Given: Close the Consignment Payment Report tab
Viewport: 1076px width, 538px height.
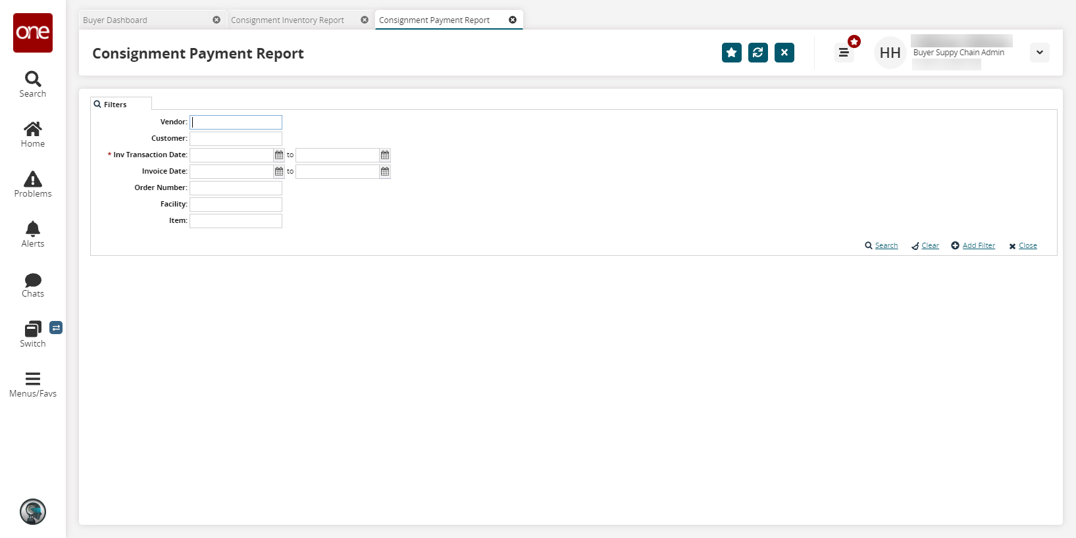Looking at the screenshot, I should coord(513,20).
